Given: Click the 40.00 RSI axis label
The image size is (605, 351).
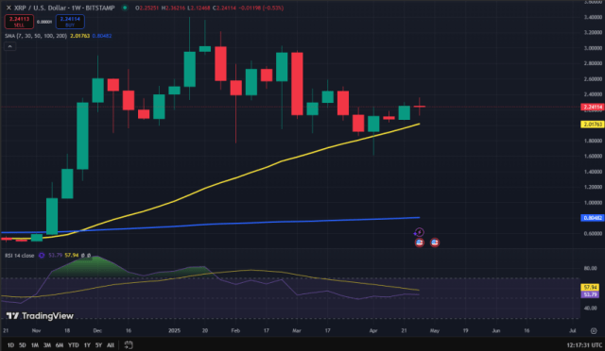Looking at the screenshot, I should pyautogui.click(x=590, y=309).
